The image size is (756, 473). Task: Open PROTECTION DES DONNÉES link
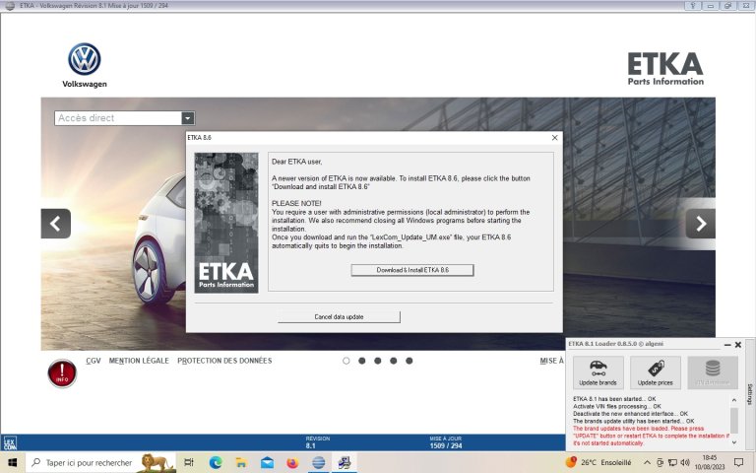(224, 361)
